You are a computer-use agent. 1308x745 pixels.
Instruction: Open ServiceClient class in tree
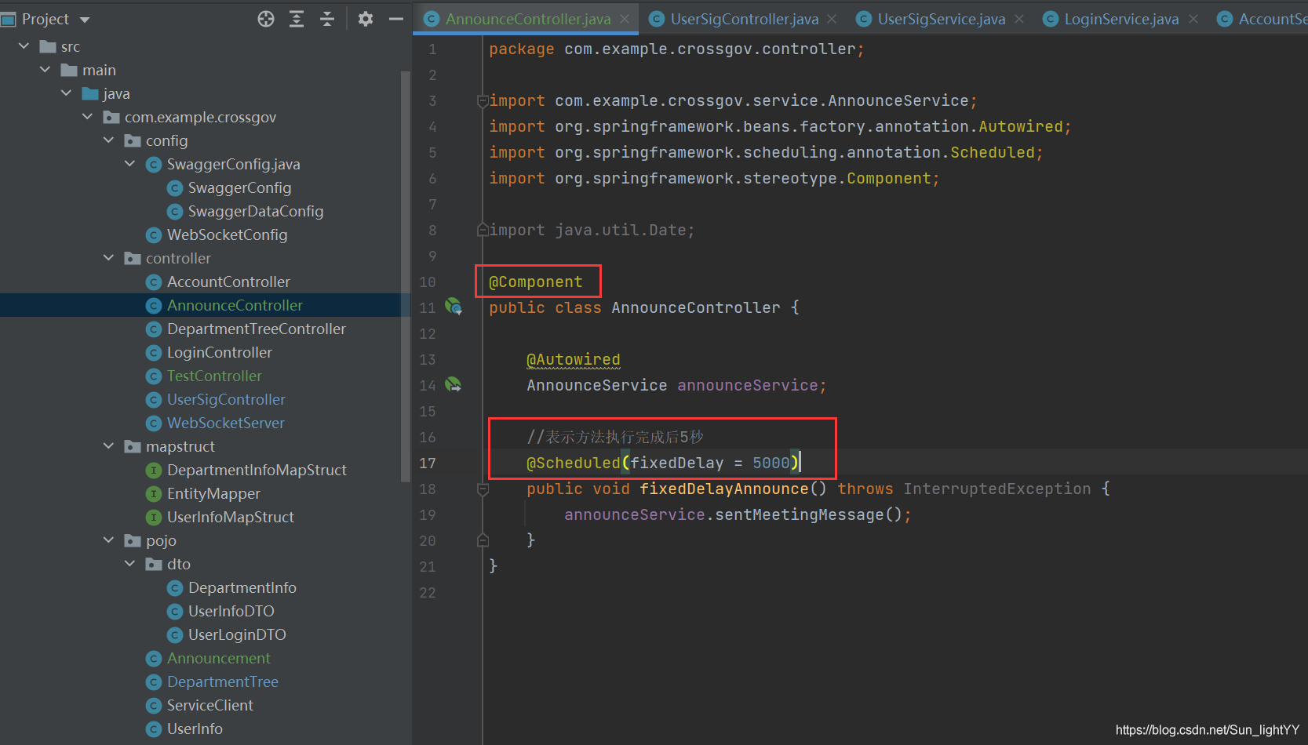tap(209, 705)
